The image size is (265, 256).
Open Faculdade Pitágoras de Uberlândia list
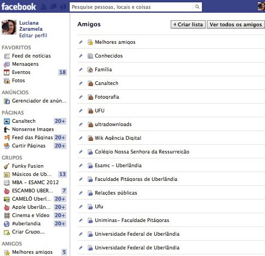coord(136,179)
